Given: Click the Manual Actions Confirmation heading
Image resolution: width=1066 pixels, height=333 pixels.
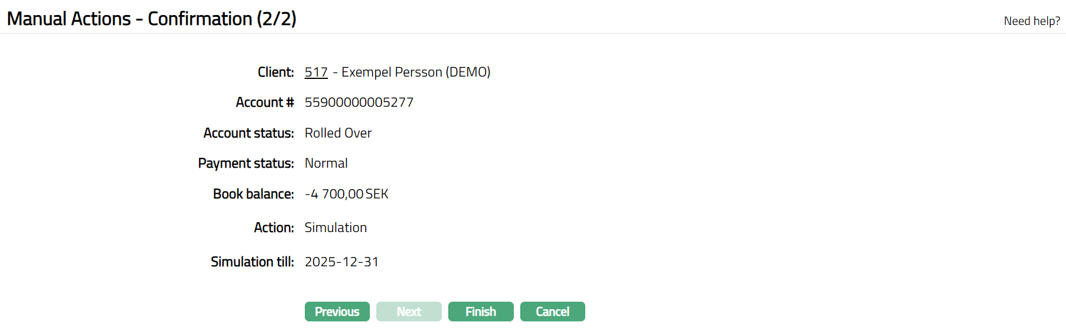Looking at the screenshot, I should pos(152,19).
